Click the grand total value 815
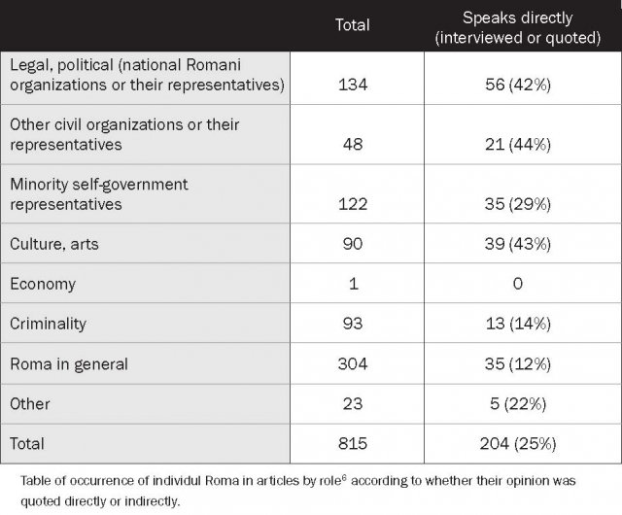Image resolution: width=622 pixels, height=515 pixels. tap(353, 444)
